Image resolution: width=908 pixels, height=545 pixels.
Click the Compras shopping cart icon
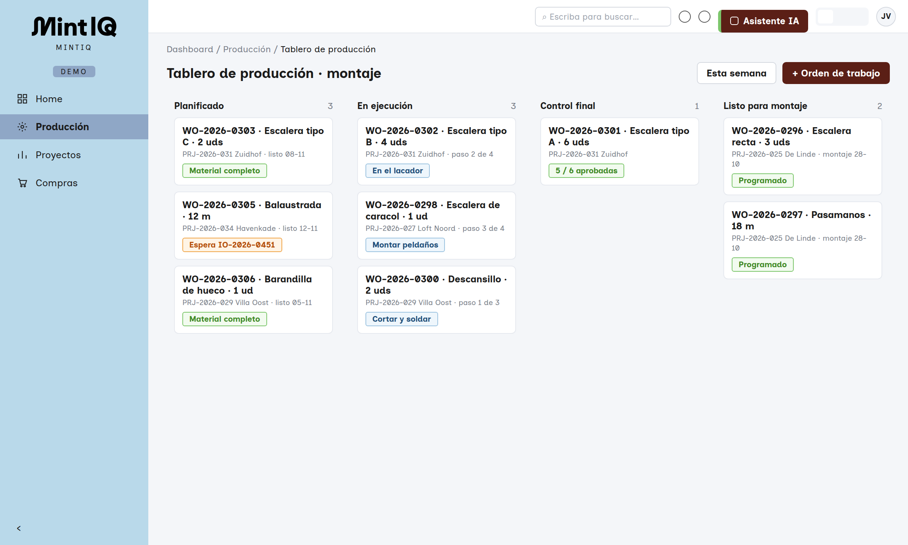pyautogui.click(x=22, y=183)
